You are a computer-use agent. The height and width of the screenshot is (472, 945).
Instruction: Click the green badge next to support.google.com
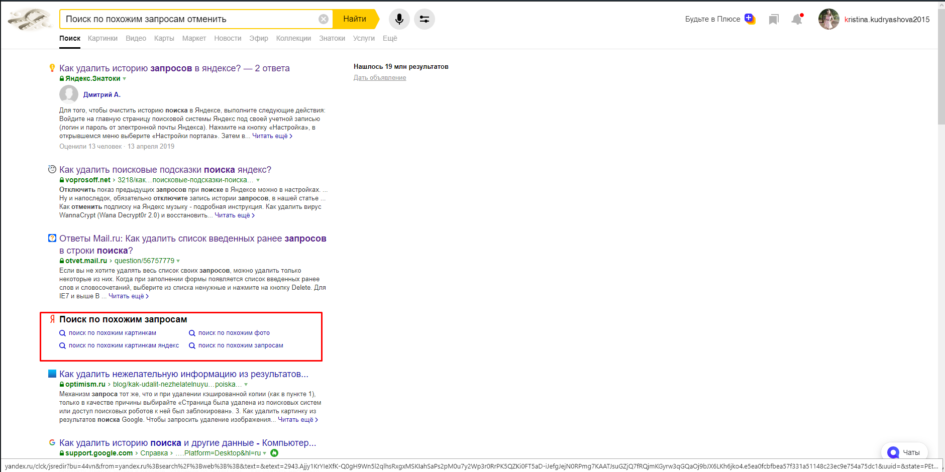(x=274, y=453)
